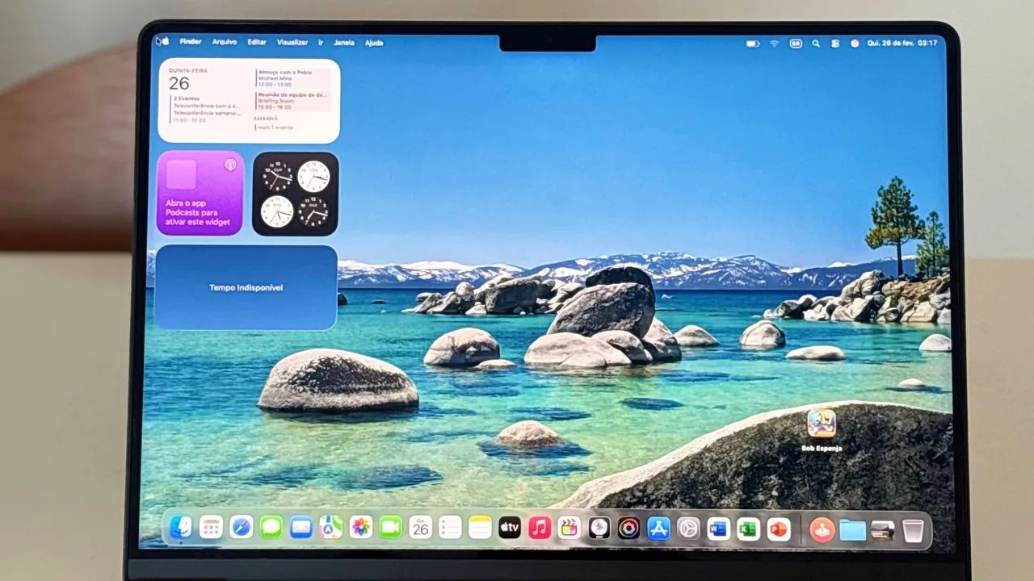Click the date and time 'Qui. 26 de fev. 03:17'
Image resolution: width=1034 pixels, height=581 pixels.
pos(902,43)
